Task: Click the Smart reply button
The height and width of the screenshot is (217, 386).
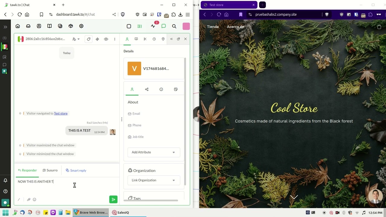Action: click(76, 171)
